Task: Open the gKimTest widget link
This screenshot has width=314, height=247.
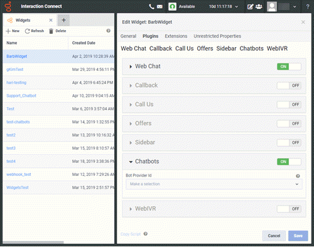Action: click(x=15, y=70)
